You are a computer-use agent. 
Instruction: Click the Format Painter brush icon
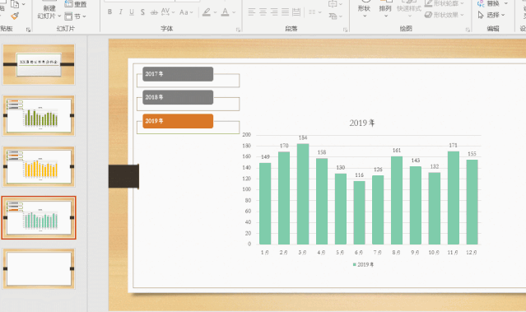pos(15,16)
